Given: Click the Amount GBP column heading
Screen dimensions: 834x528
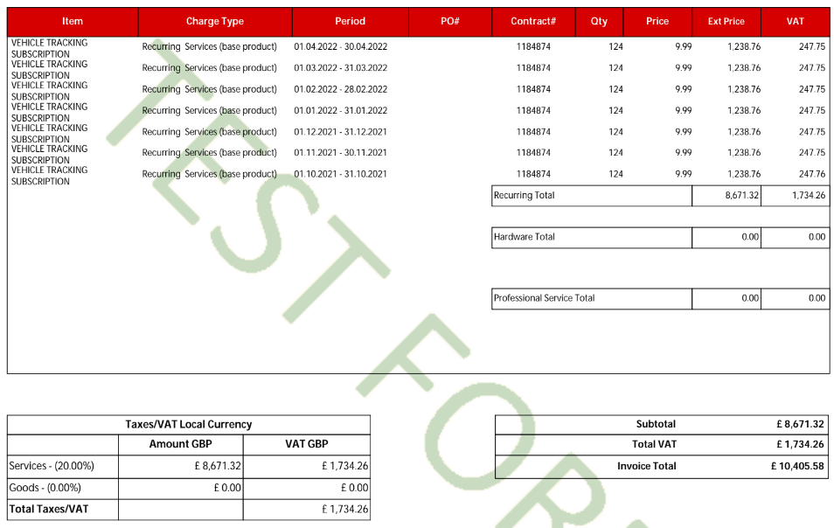Looking at the screenshot, I should click(180, 444).
